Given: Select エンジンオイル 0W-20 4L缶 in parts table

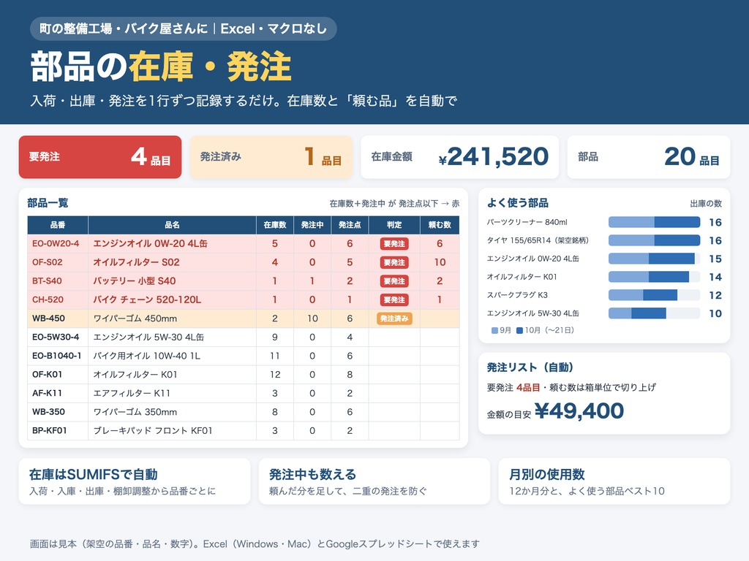Looking at the screenshot, I should [150, 243].
